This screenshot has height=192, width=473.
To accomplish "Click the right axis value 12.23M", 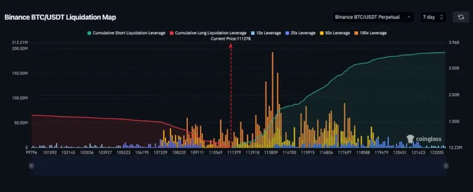I will tap(455, 147).
